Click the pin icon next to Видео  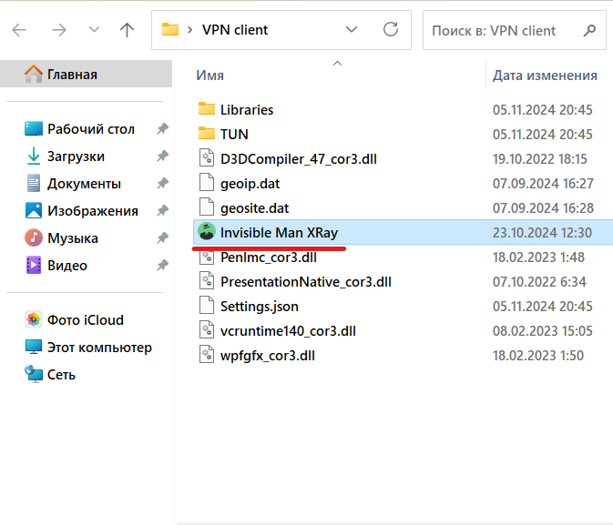[163, 266]
